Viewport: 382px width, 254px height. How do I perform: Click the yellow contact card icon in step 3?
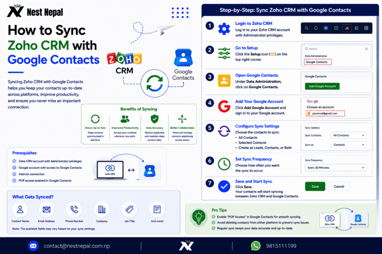coord(224,81)
